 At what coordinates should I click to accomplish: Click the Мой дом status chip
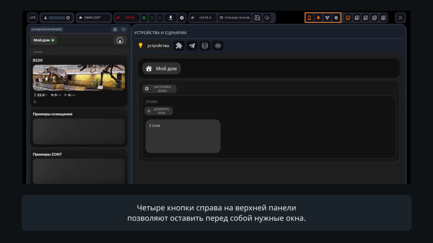[x=44, y=40]
